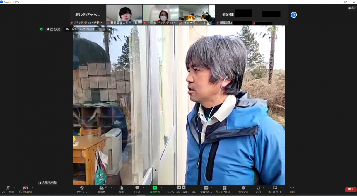The width and height of the screenshot is (357, 196).
Task: Expand the arrow next to 参加者
Action: [x=112, y=188]
